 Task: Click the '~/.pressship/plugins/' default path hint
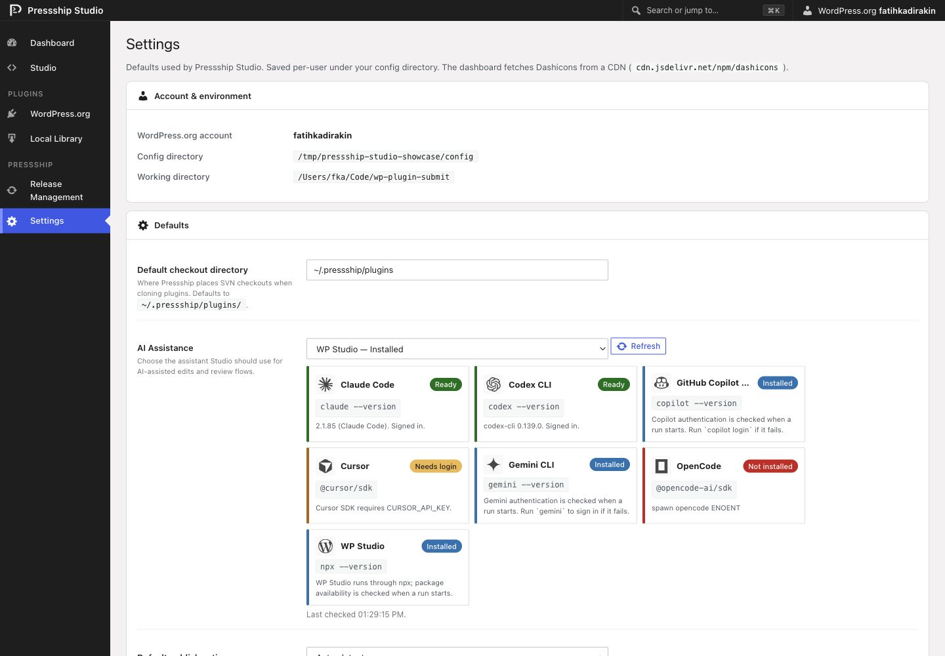(x=192, y=305)
